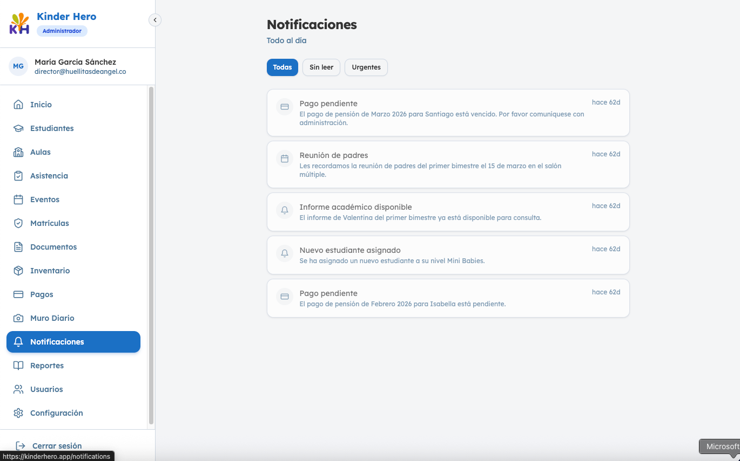This screenshot has height=461, width=740.
Task: Click the MG user avatar
Action: tap(18, 66)
